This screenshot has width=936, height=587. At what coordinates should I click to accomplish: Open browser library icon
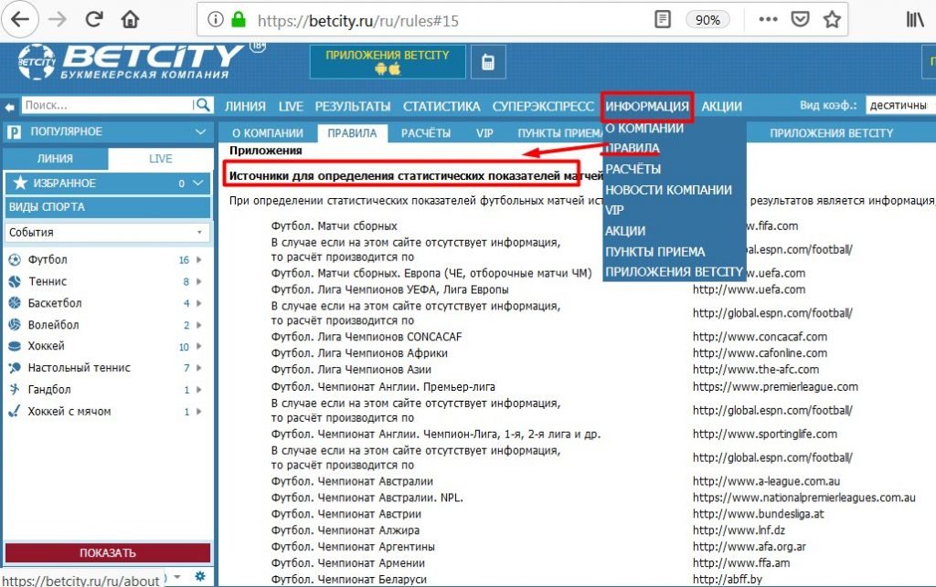pyautogui.click(x=914, y=20)
